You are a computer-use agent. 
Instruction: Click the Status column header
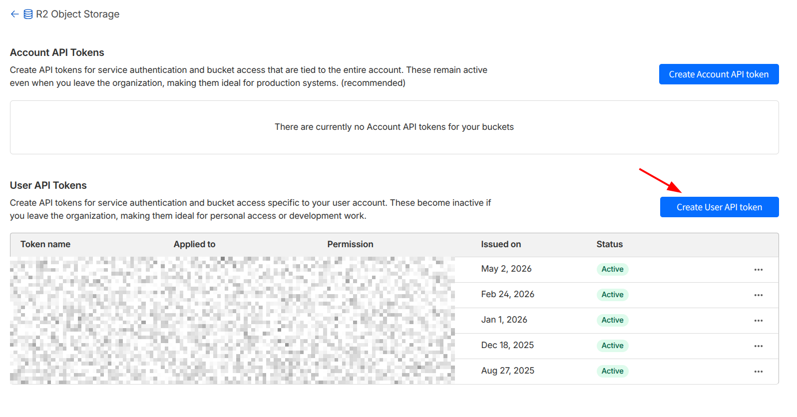[609, 244]
